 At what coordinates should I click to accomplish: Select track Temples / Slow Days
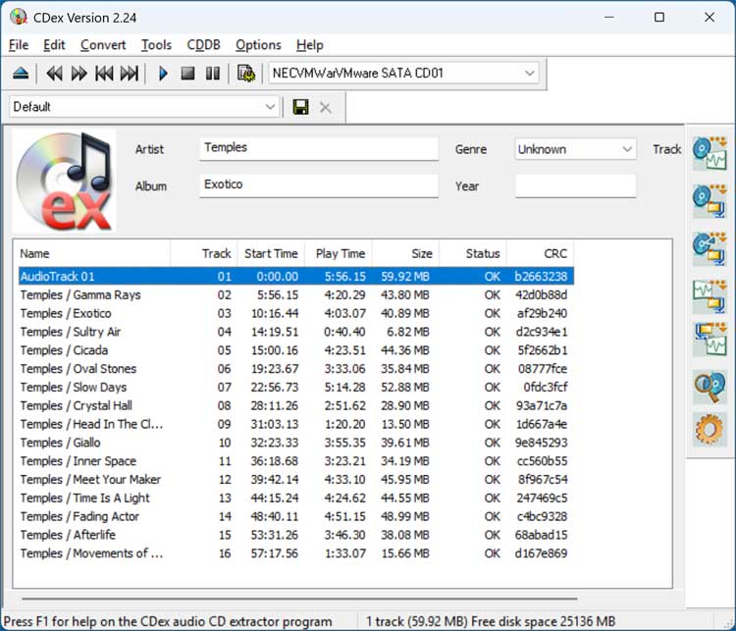[x=296, y=388]
